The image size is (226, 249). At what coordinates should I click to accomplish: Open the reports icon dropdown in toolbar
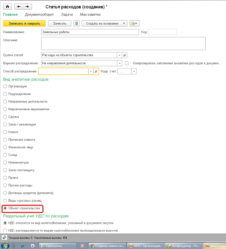tap(134, 23)
